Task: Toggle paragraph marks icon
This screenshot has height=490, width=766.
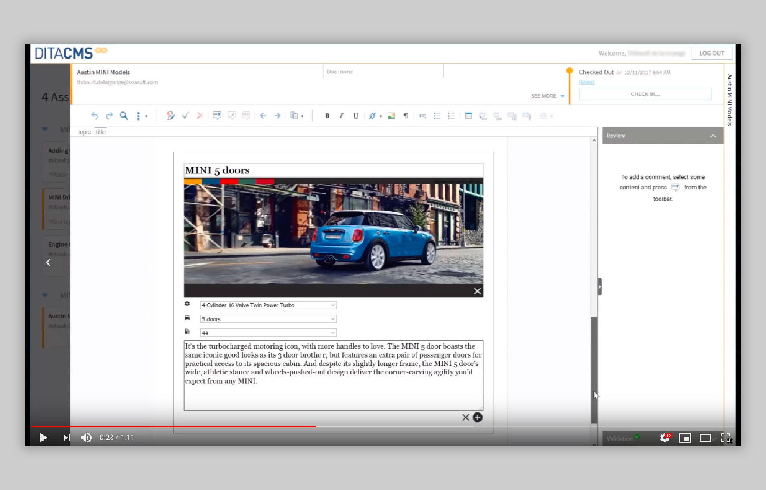Action: pos(406,116)
